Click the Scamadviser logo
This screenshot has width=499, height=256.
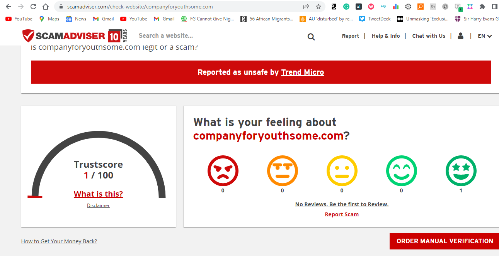74,36
